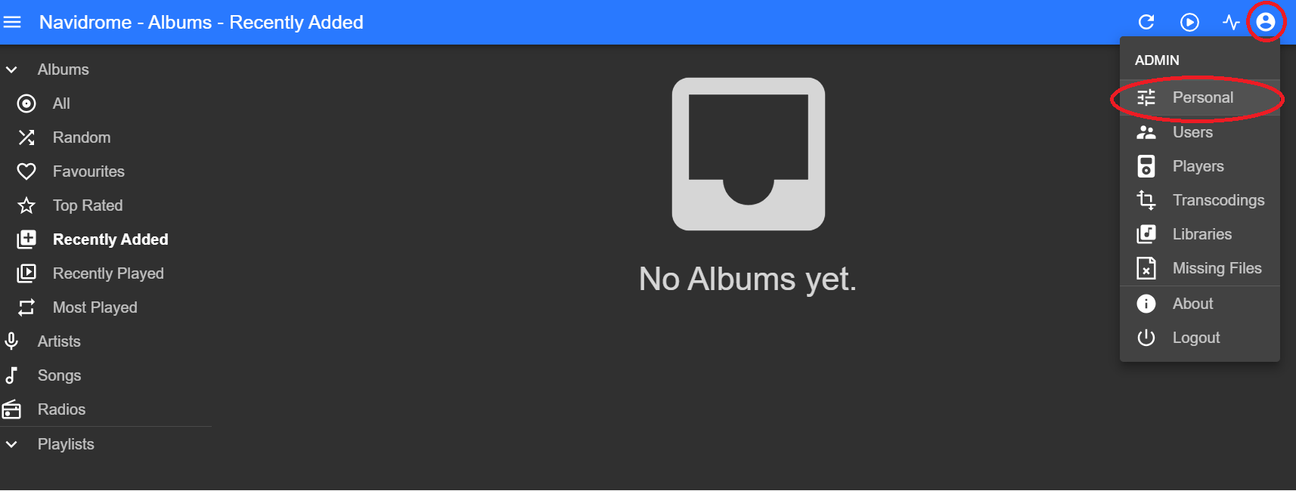The image size is (1296, 491).
Task: Click the Artists microphone icon
Action: (11, 341)
